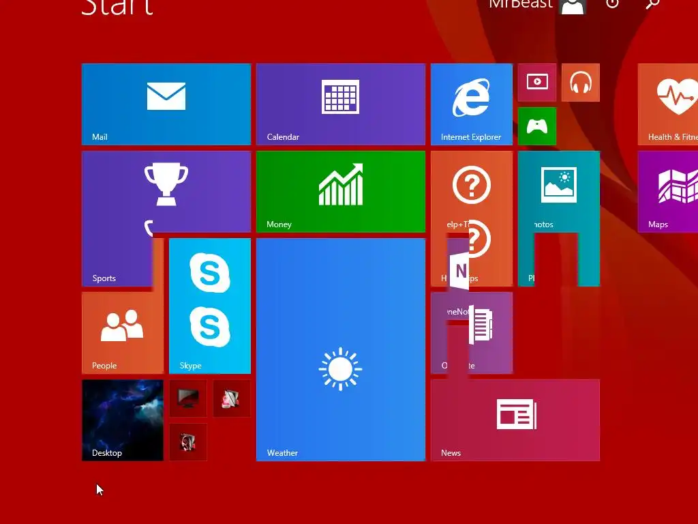Launch the Calendar app tile
Viewport: 698px width, 524px height.
pyautogui.click(x=341, y=104)
